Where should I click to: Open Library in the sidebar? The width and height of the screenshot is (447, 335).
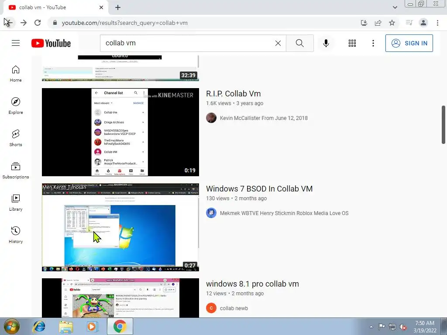pyautogui.click(x=16, y=202)
